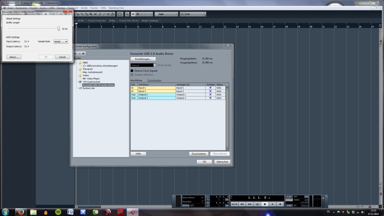
Task: Click the Buffer Length slider handle
Action: [59, 28]
